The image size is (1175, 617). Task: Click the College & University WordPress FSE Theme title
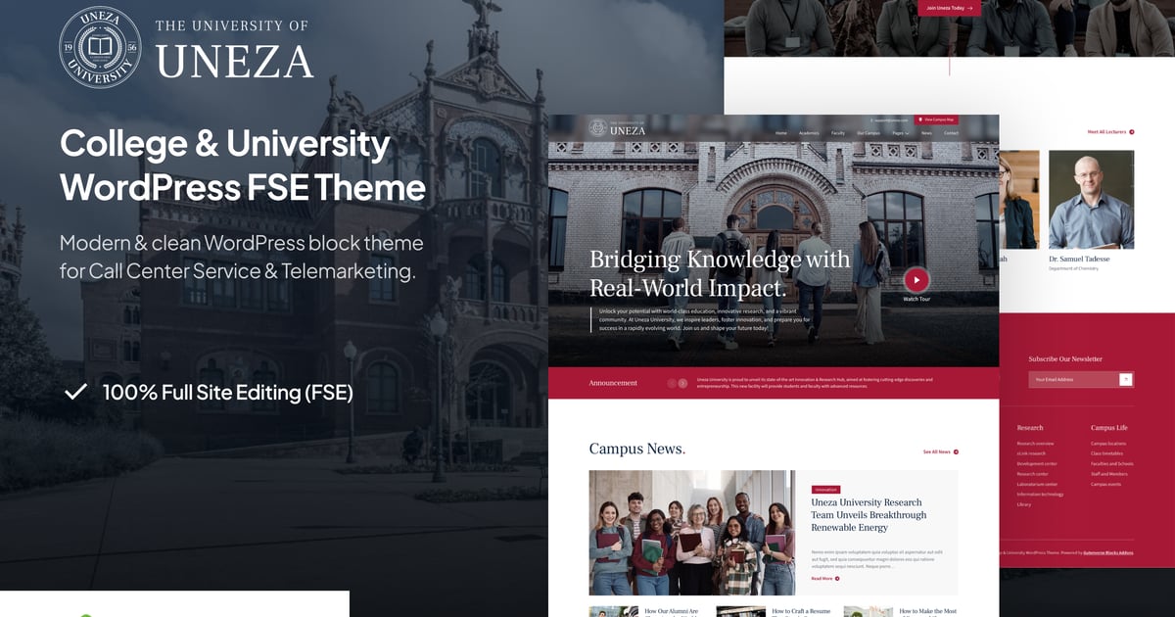pos(243,165)
